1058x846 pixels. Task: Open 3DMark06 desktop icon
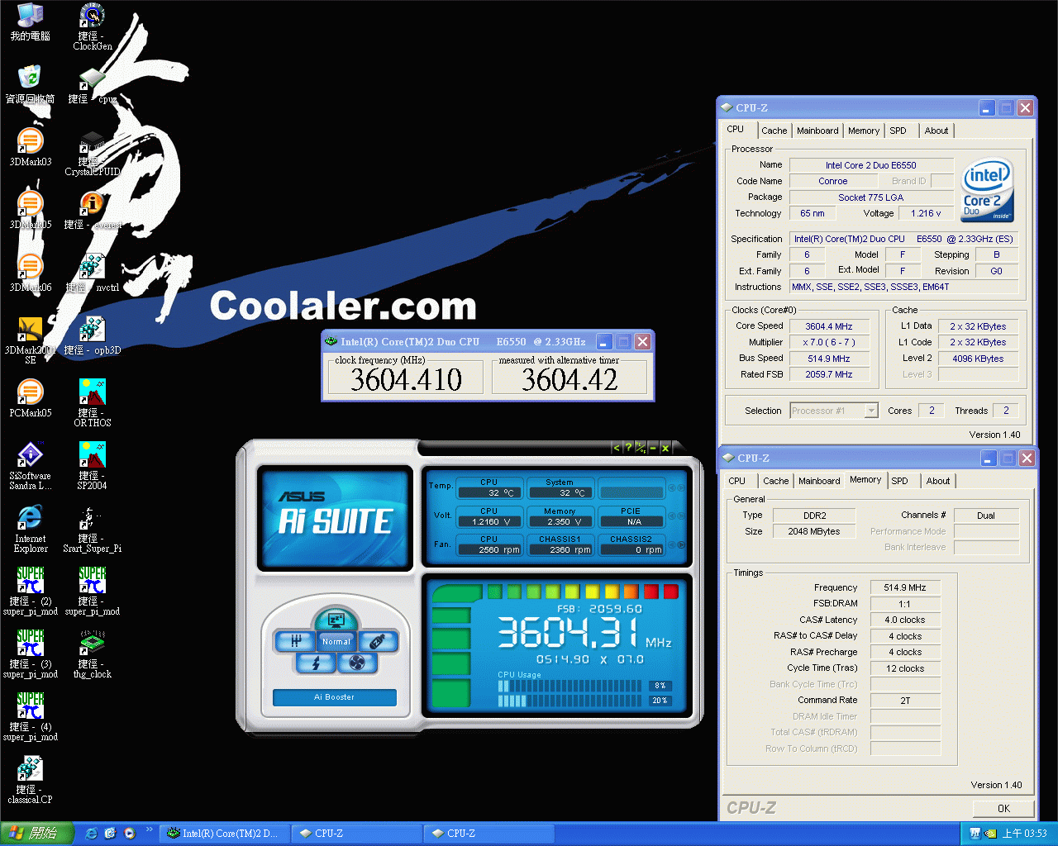point(30,273)
